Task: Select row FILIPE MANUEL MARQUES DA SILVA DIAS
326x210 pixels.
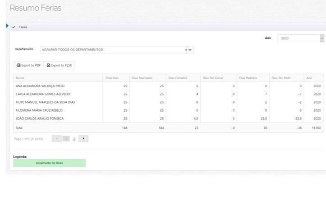Action: point(168,102)
